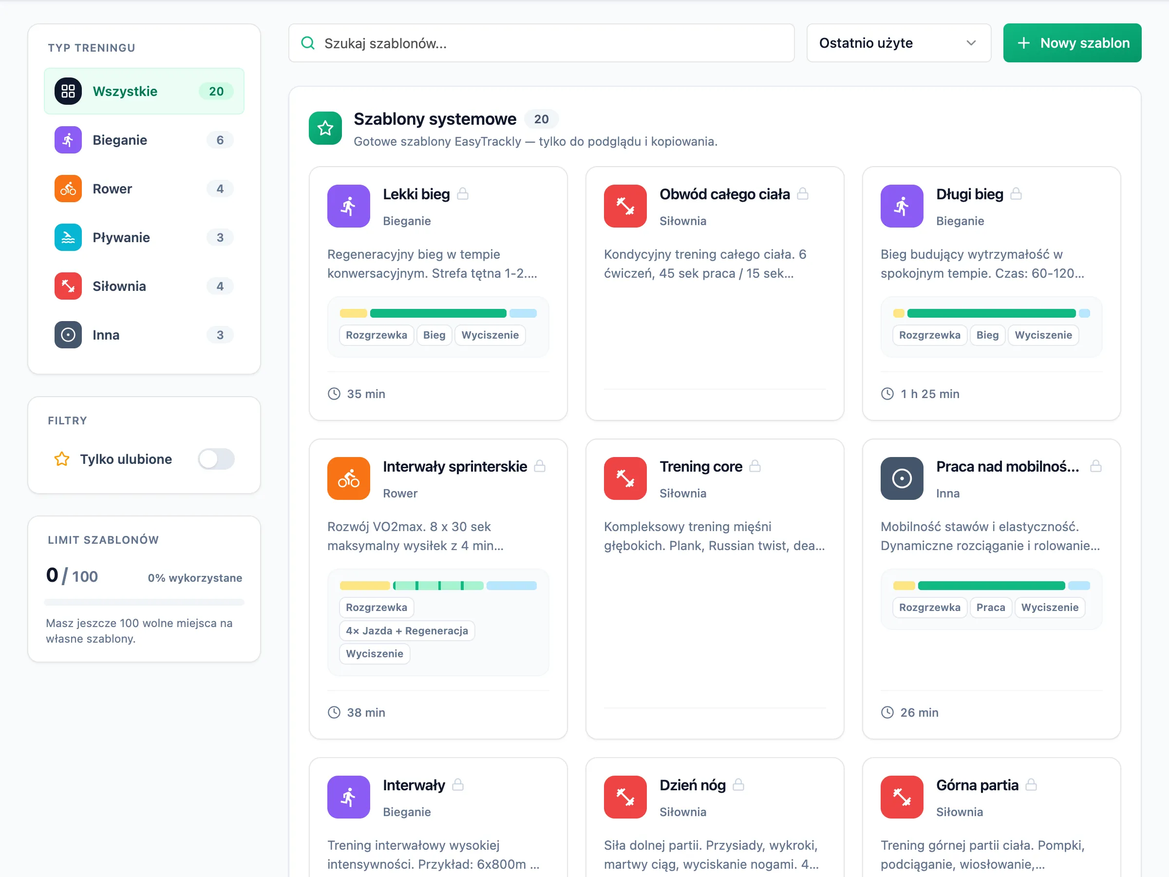Viewport: 1169px width, 877px height.
Task: Click the red Siłownia dumbbell icon in sidebar
Action: point(68,286)
